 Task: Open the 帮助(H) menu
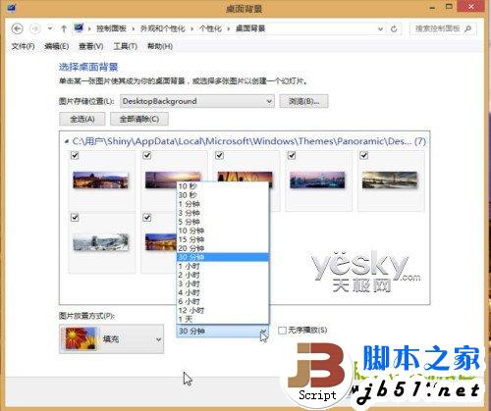coord(160,46)
